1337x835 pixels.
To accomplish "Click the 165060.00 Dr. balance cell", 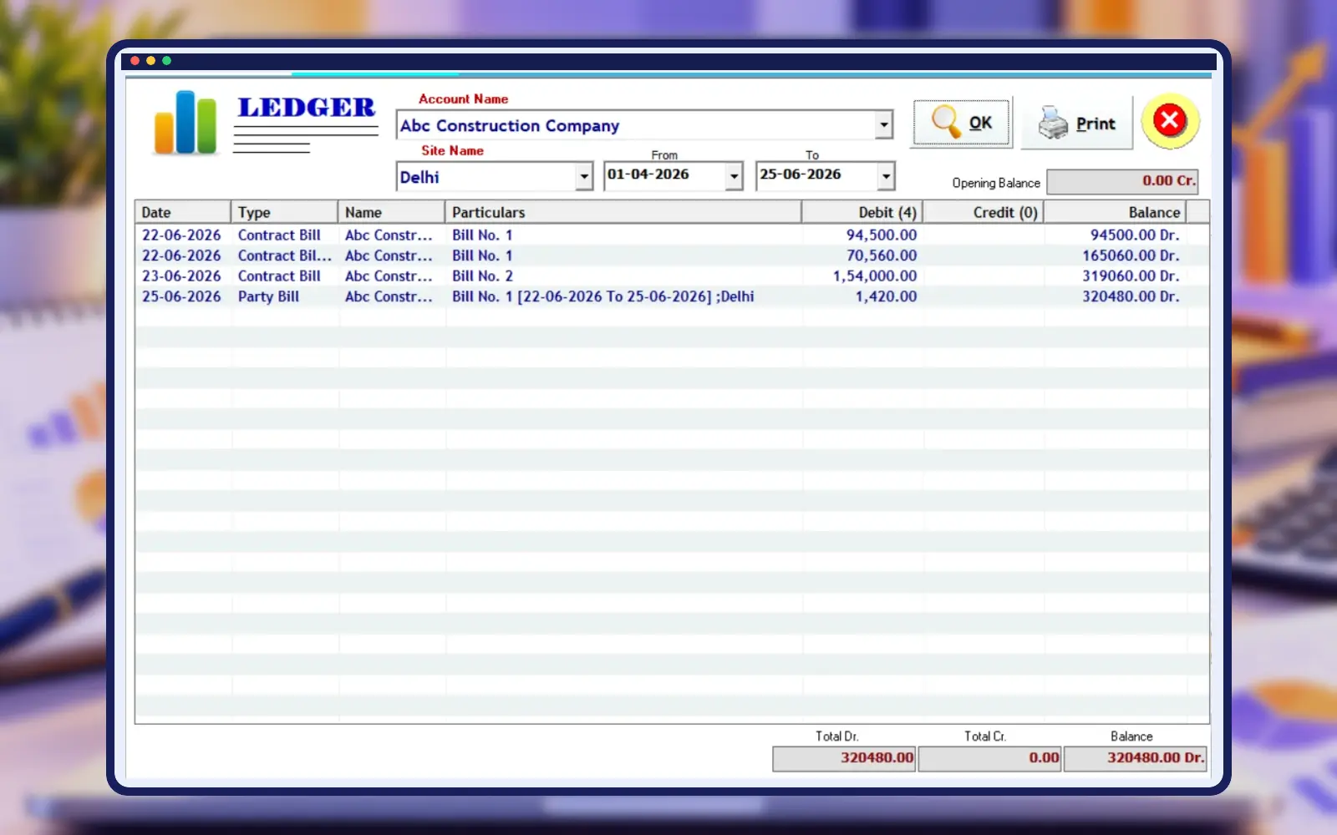I will click(x=1131, y=256).
